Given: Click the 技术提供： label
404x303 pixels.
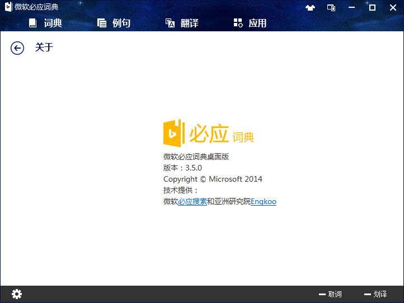Looking at the screenshot, I should pos(181,190).
